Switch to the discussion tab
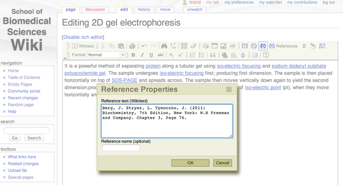This screenshot has height=185, width=343. pyautogui.click(x=96, y=9)
